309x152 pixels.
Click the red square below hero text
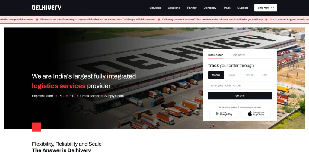pyautogui.click(x=37, y=127)
